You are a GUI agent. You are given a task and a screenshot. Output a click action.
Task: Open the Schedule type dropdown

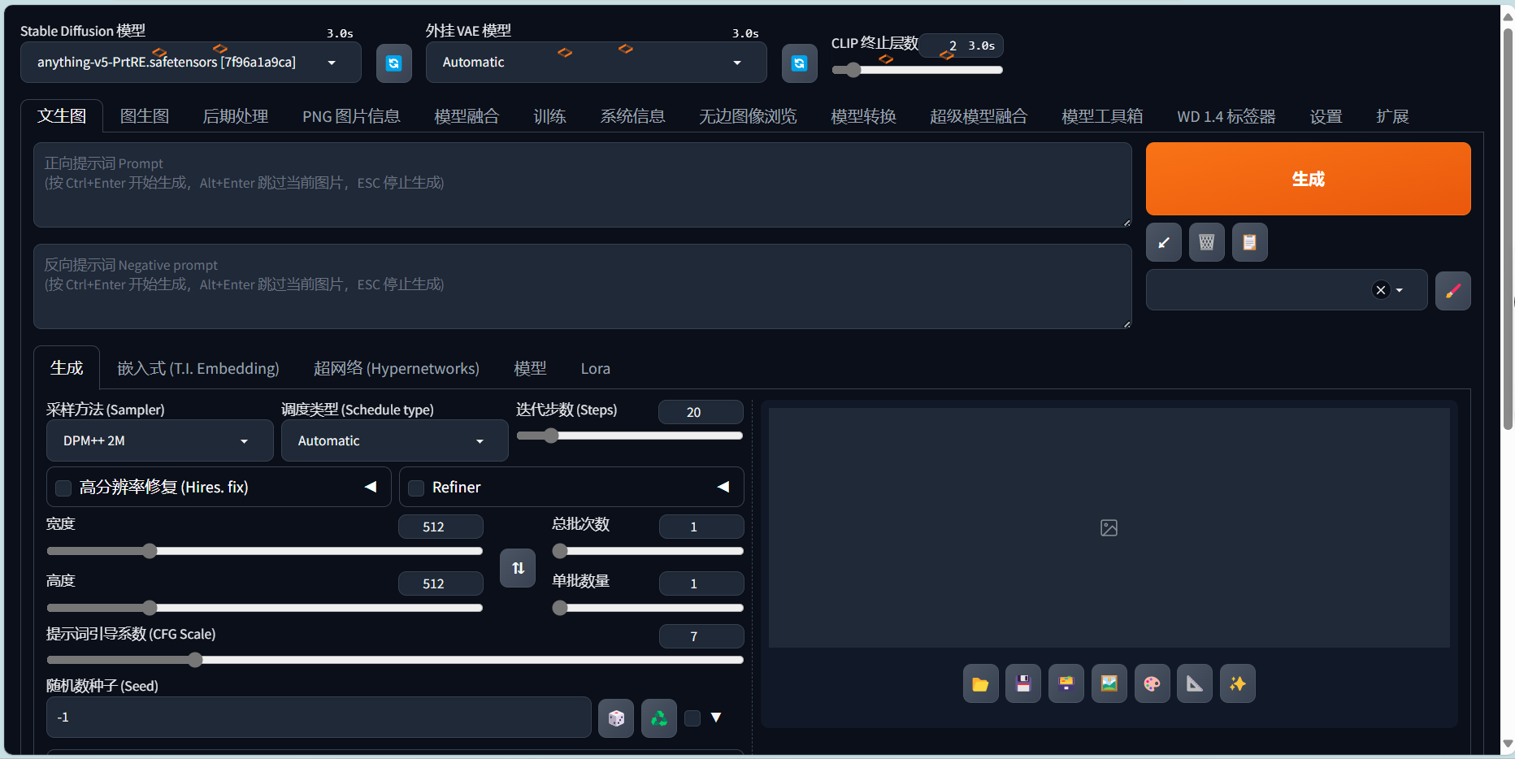click(x=395, y=440)
